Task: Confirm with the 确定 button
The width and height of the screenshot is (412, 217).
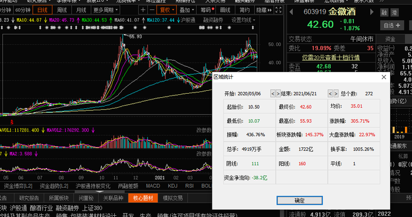Action: pyautogui.click(x=300, y=200)
